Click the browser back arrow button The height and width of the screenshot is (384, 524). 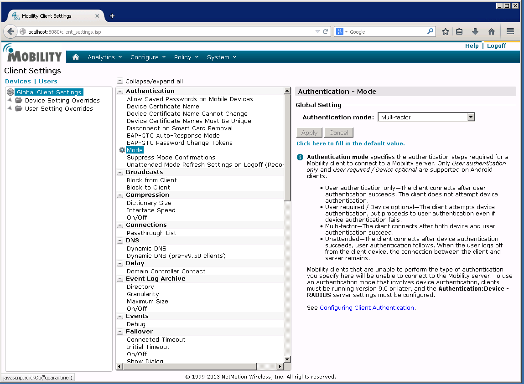(x=10, y=32)
